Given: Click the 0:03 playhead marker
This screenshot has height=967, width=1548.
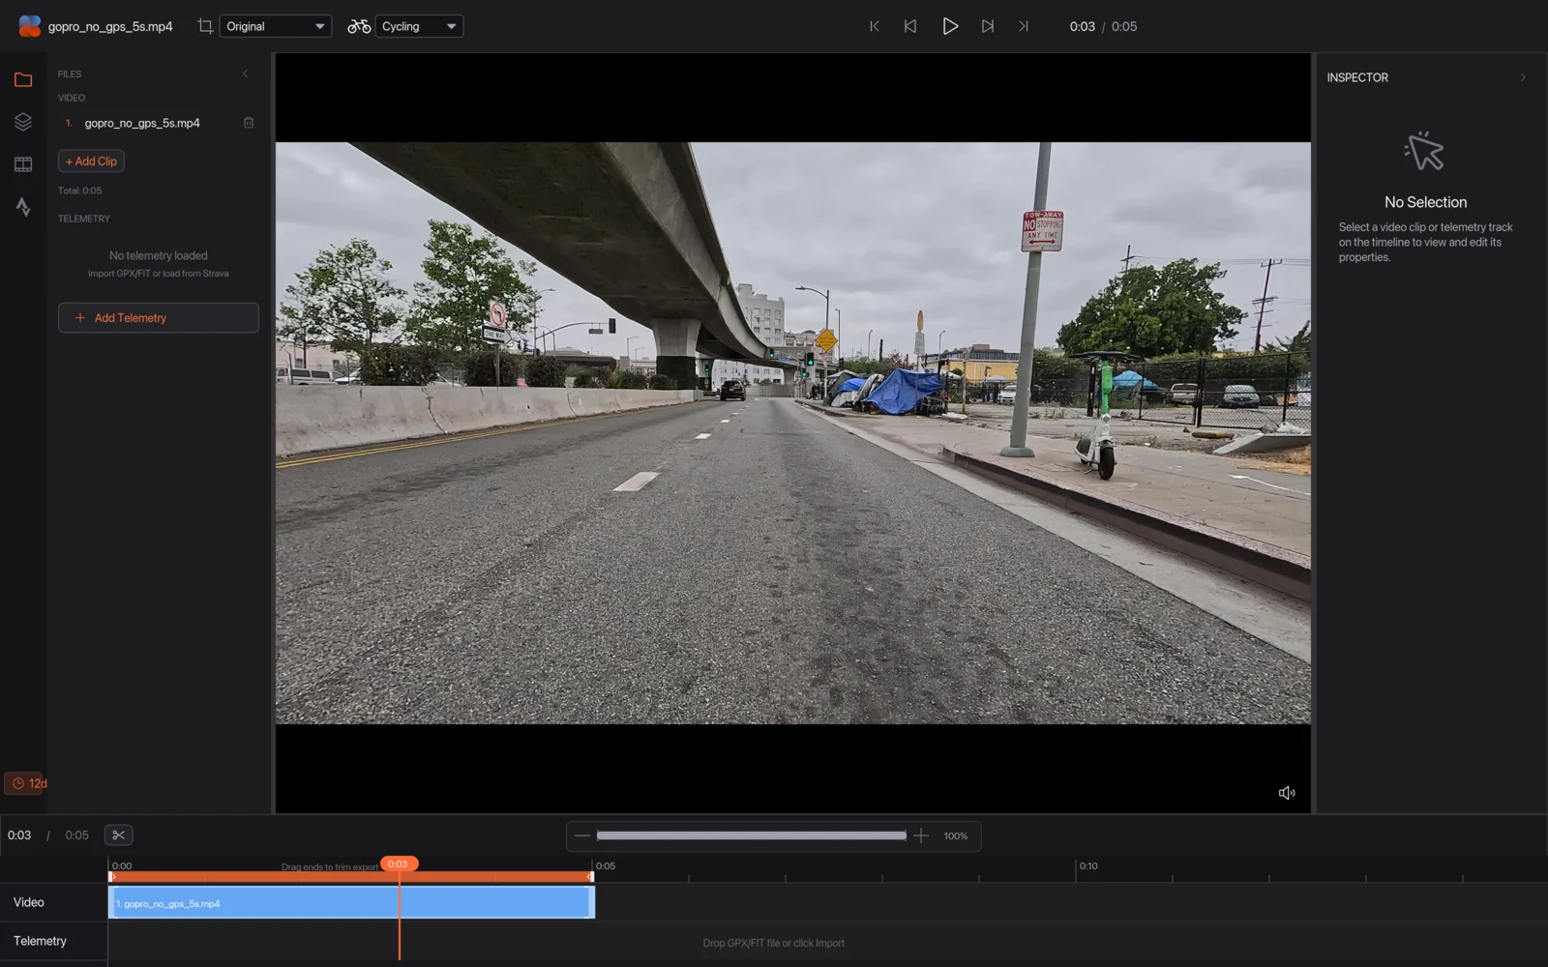Looking at the screenshot, I should pos(399,864).
